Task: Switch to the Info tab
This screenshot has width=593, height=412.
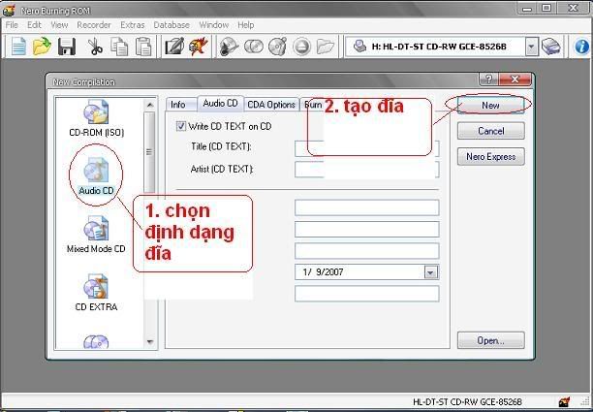Action: point(178,105)
